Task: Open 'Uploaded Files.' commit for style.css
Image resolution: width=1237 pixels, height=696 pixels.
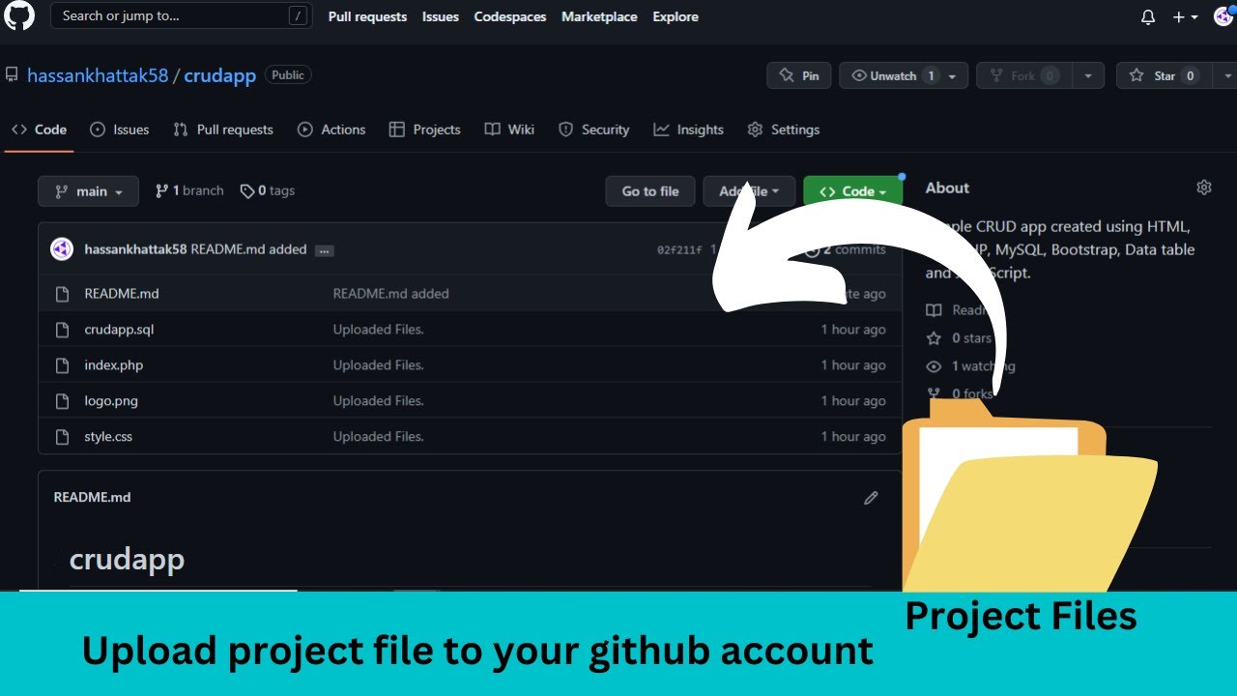Action: pyautogui.click(x=379, y=437)
